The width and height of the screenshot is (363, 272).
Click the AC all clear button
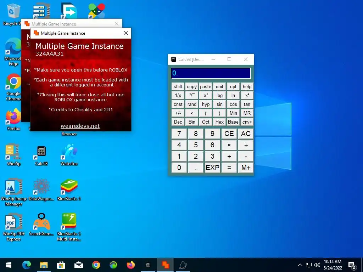tap(246, 134)
